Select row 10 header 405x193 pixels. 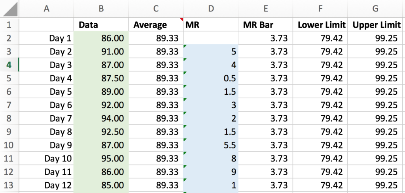pyautogui.click(x=9, y=145)
